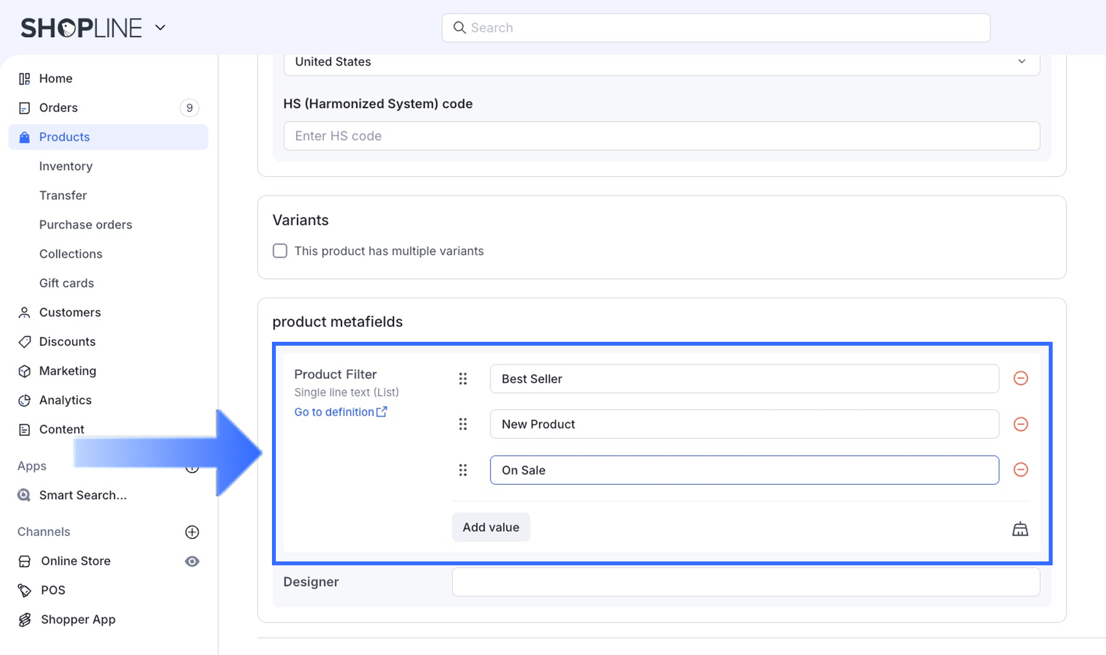Remove the Best Seller value

pos(1020,378)
